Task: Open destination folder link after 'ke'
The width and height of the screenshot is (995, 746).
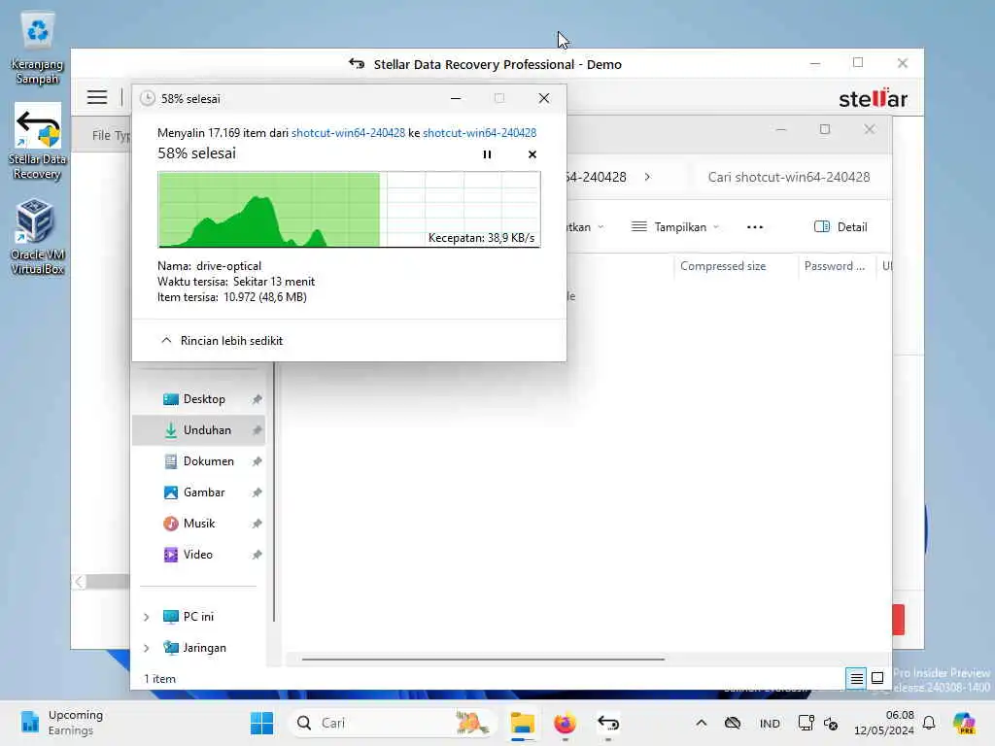Action: coord(479,132)
